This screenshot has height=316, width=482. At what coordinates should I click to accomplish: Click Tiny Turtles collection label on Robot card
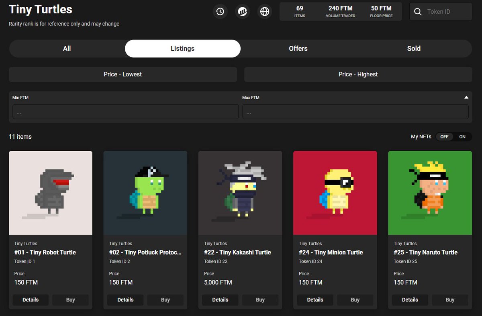point(26,244)
